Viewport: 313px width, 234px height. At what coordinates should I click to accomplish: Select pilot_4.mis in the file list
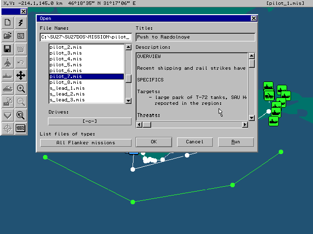[66, 59]
